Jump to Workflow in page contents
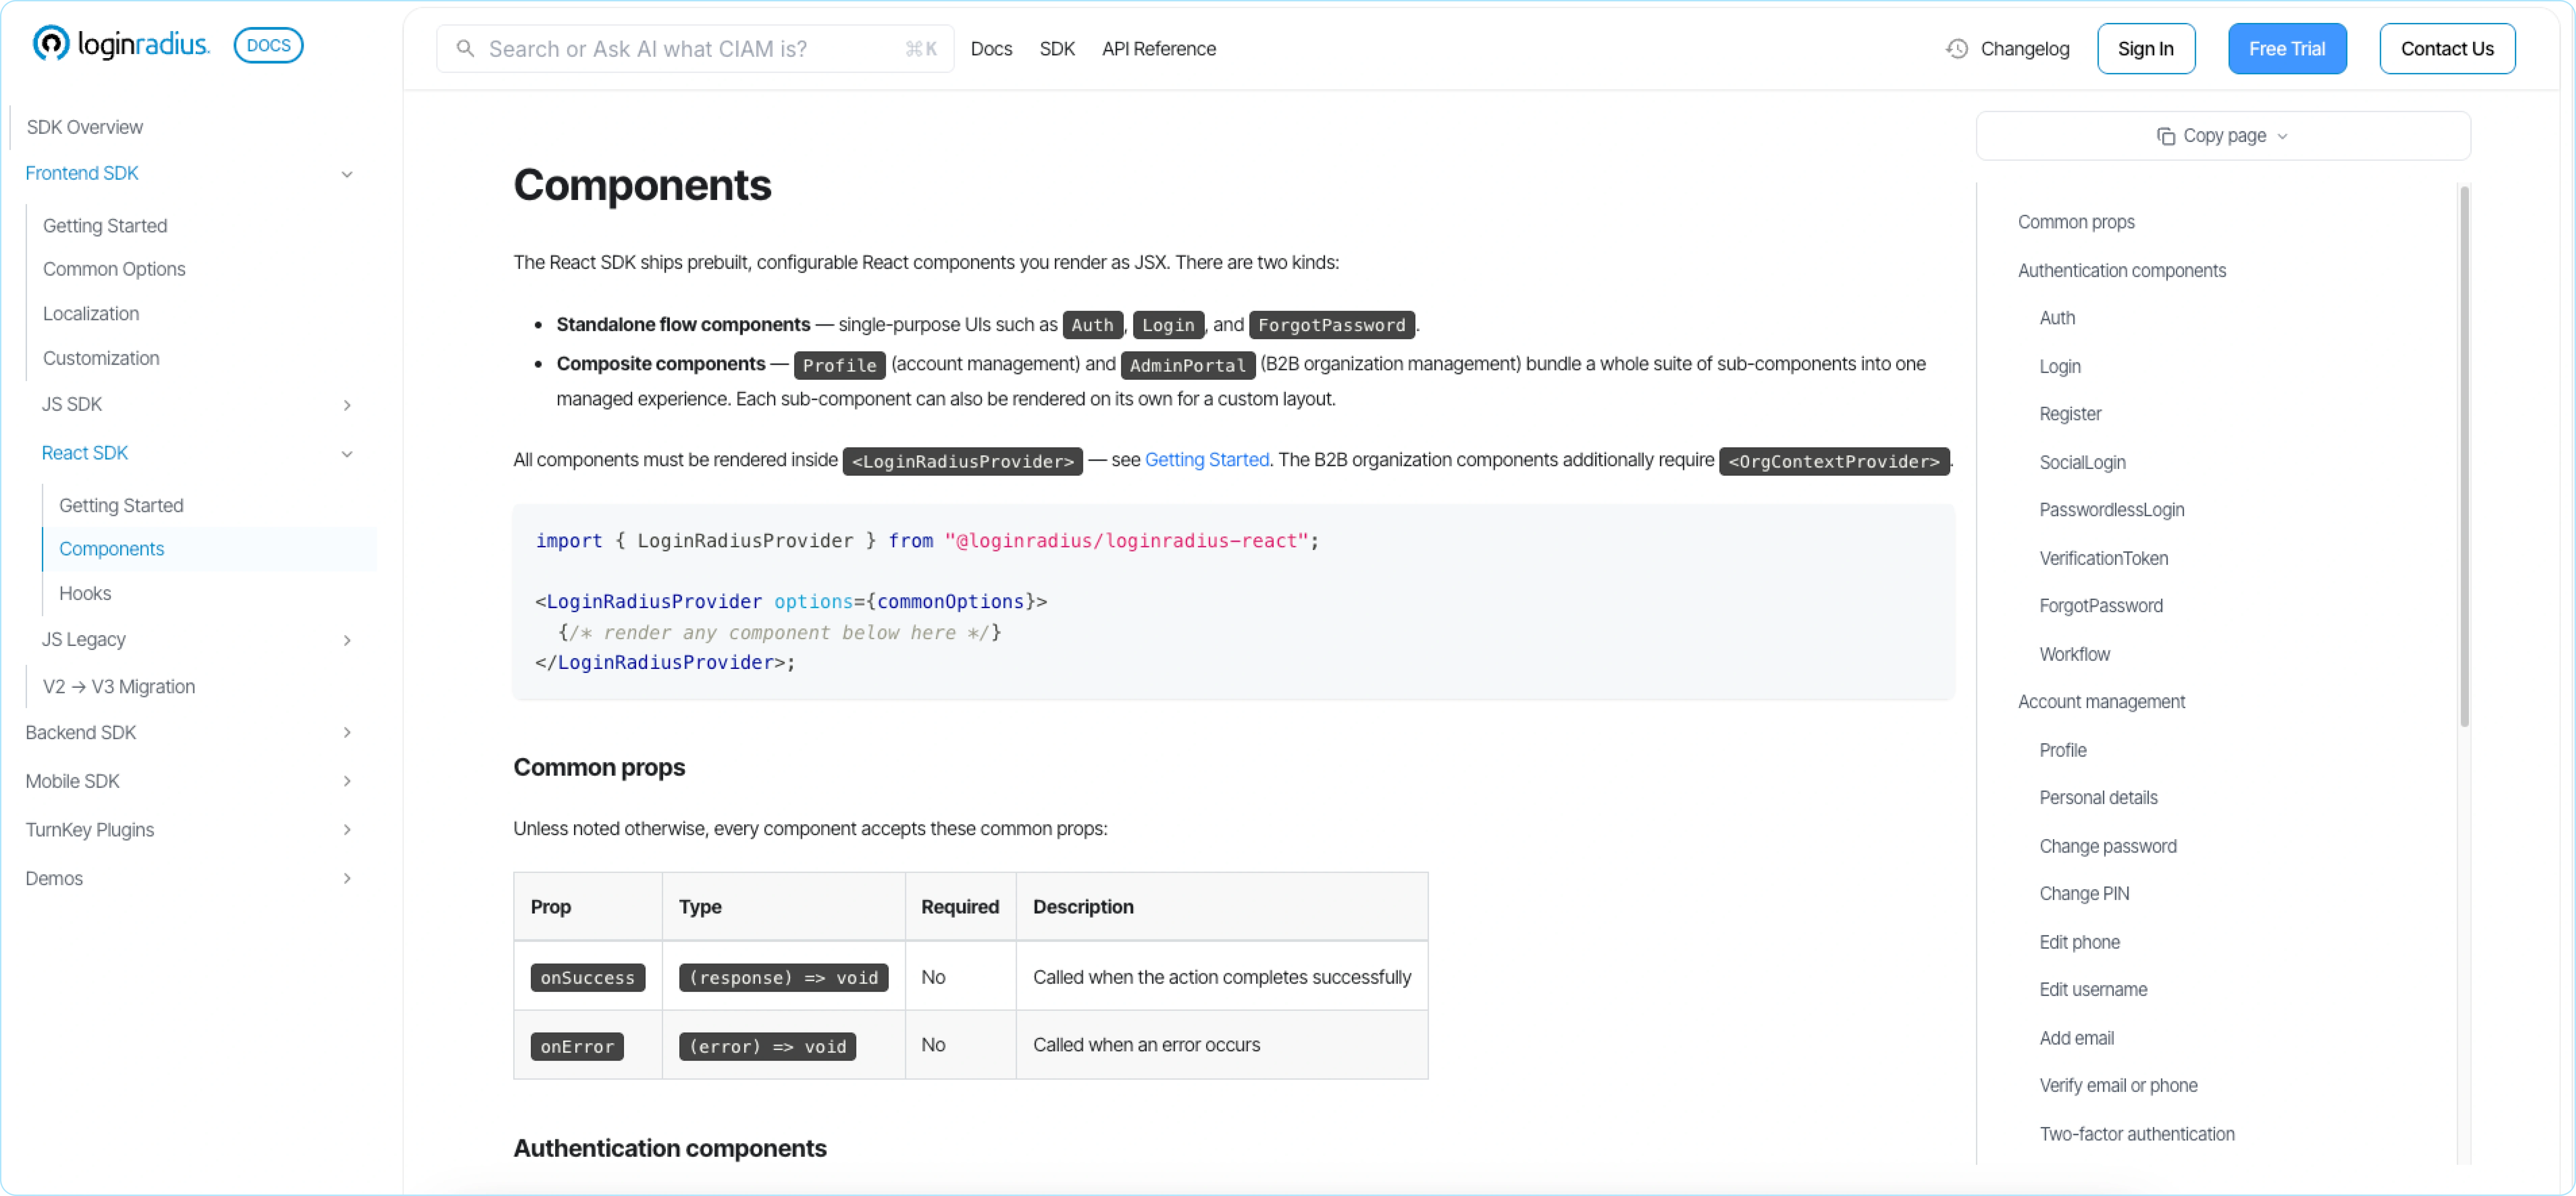The image size is (2576, 1196). click(2075, 654)
